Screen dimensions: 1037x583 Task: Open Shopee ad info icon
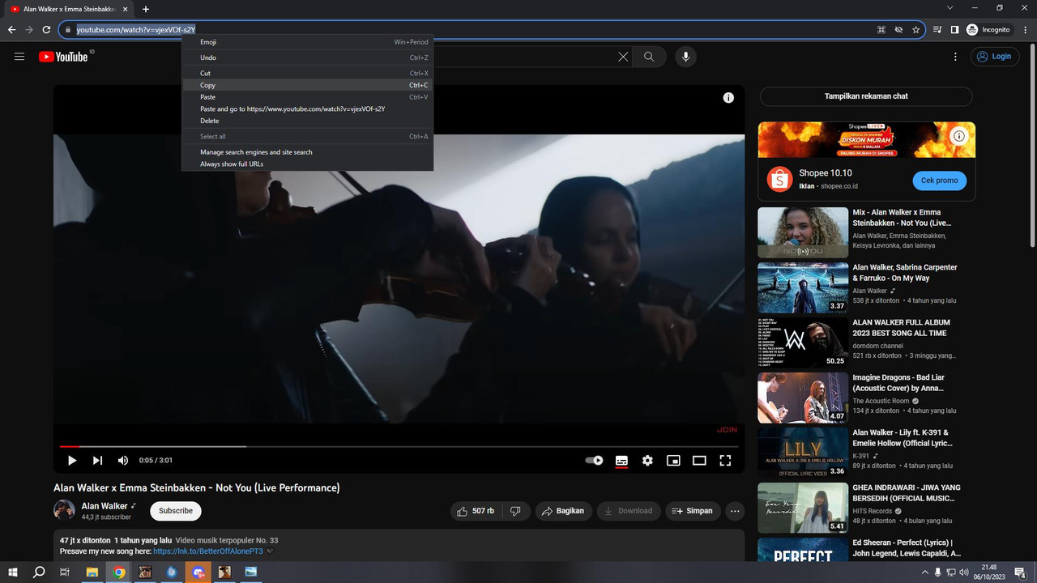pyautogui.click(x=959, y=136)
